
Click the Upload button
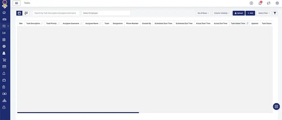point(239,13)
